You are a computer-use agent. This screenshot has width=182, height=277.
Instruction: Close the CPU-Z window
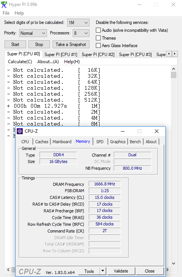157,131
